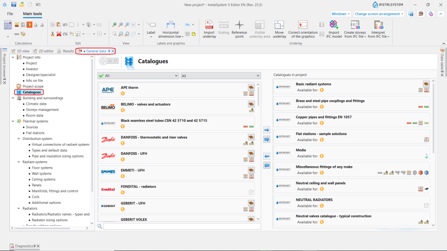Open the second All filter combo box
This screenshot has width=447, height=251.
[221, 76]
